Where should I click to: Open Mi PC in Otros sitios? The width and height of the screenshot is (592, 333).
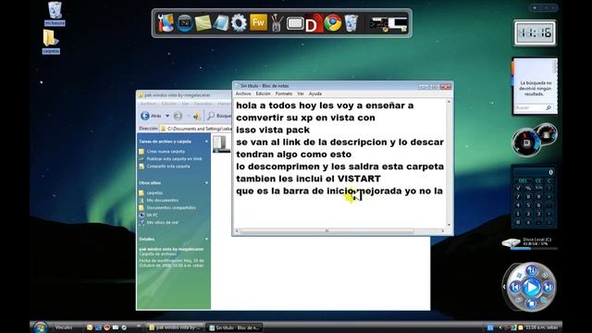pos(152,216)
